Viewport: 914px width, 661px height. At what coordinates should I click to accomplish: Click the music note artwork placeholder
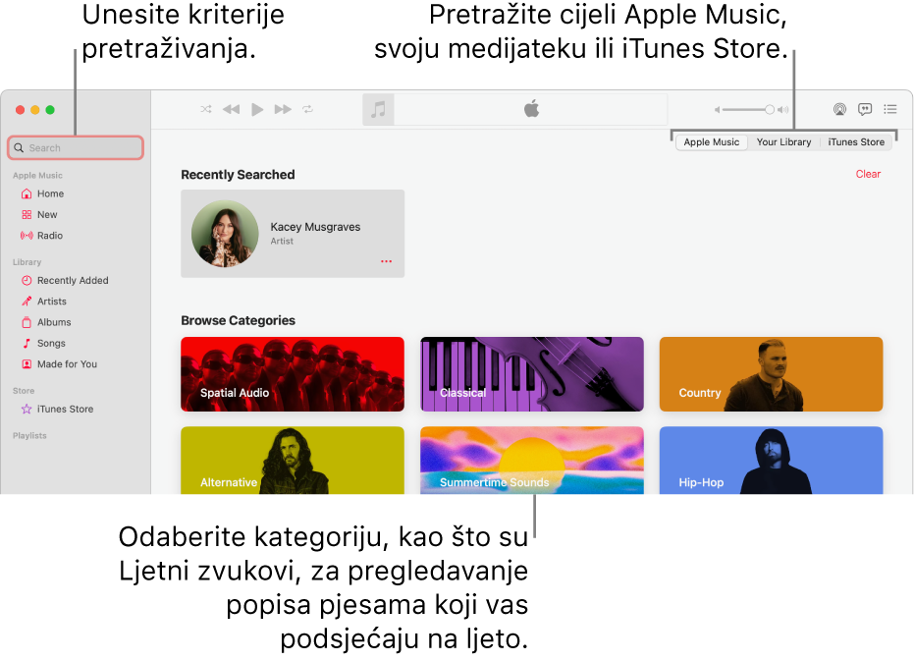(378, 109)
